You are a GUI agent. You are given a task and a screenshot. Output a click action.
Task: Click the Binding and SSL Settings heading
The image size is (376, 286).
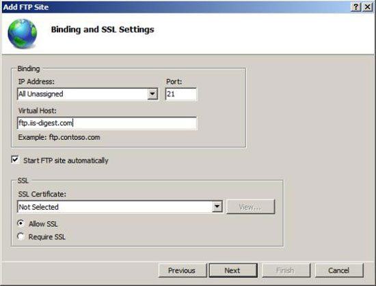point(103,29)
